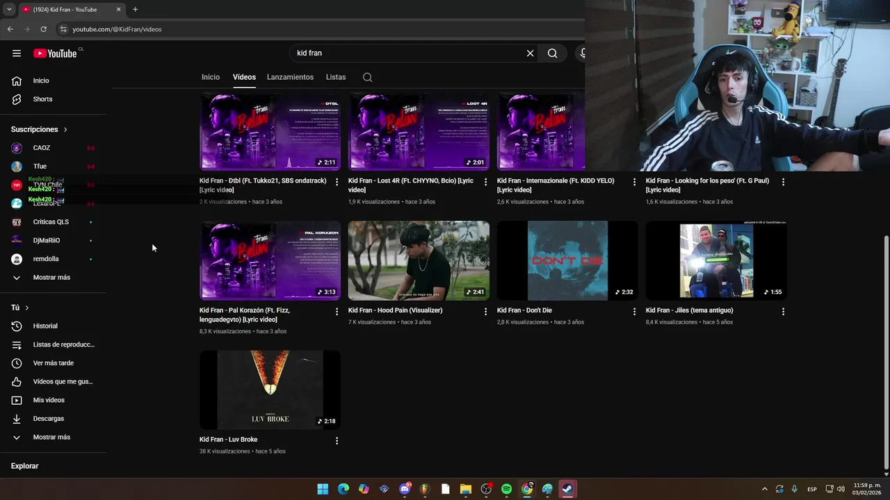Screen dimensions: 890x500
Task: Select the Videos channel tab
Action: [244, 77]
